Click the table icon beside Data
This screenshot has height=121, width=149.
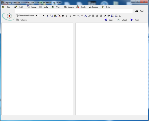click(x=40, y=7)
